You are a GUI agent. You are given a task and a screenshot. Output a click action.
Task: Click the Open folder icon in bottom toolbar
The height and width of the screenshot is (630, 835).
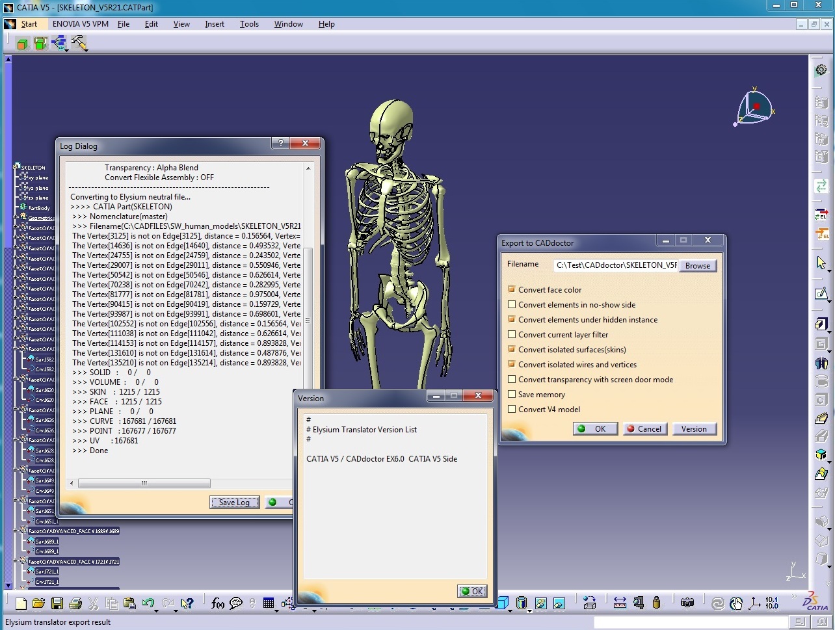pos(38,603)
